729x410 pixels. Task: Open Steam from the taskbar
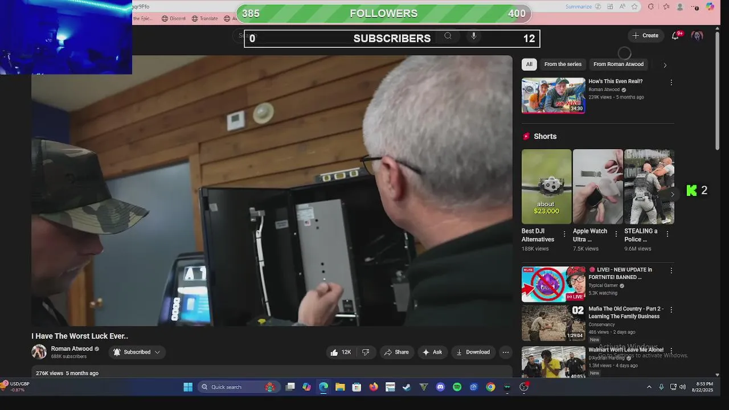(407, 387)
